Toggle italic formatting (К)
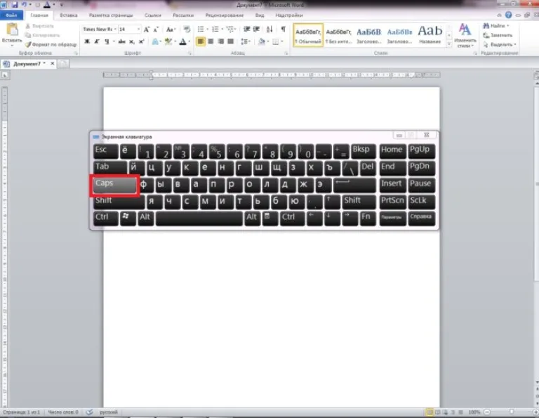 pos(97,41)
